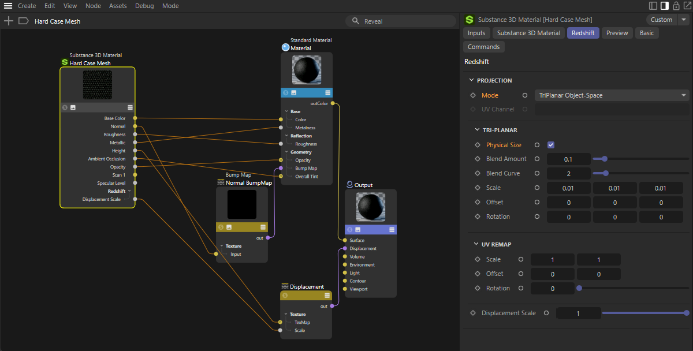Open the Standard Material node's hamburger menu

[328, 92]
